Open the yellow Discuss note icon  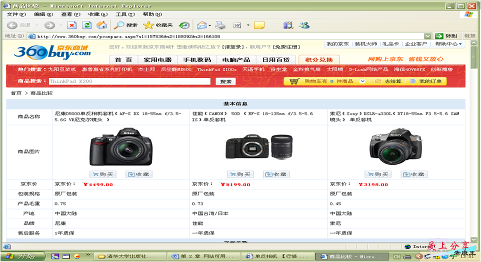[x=259, y=25]
